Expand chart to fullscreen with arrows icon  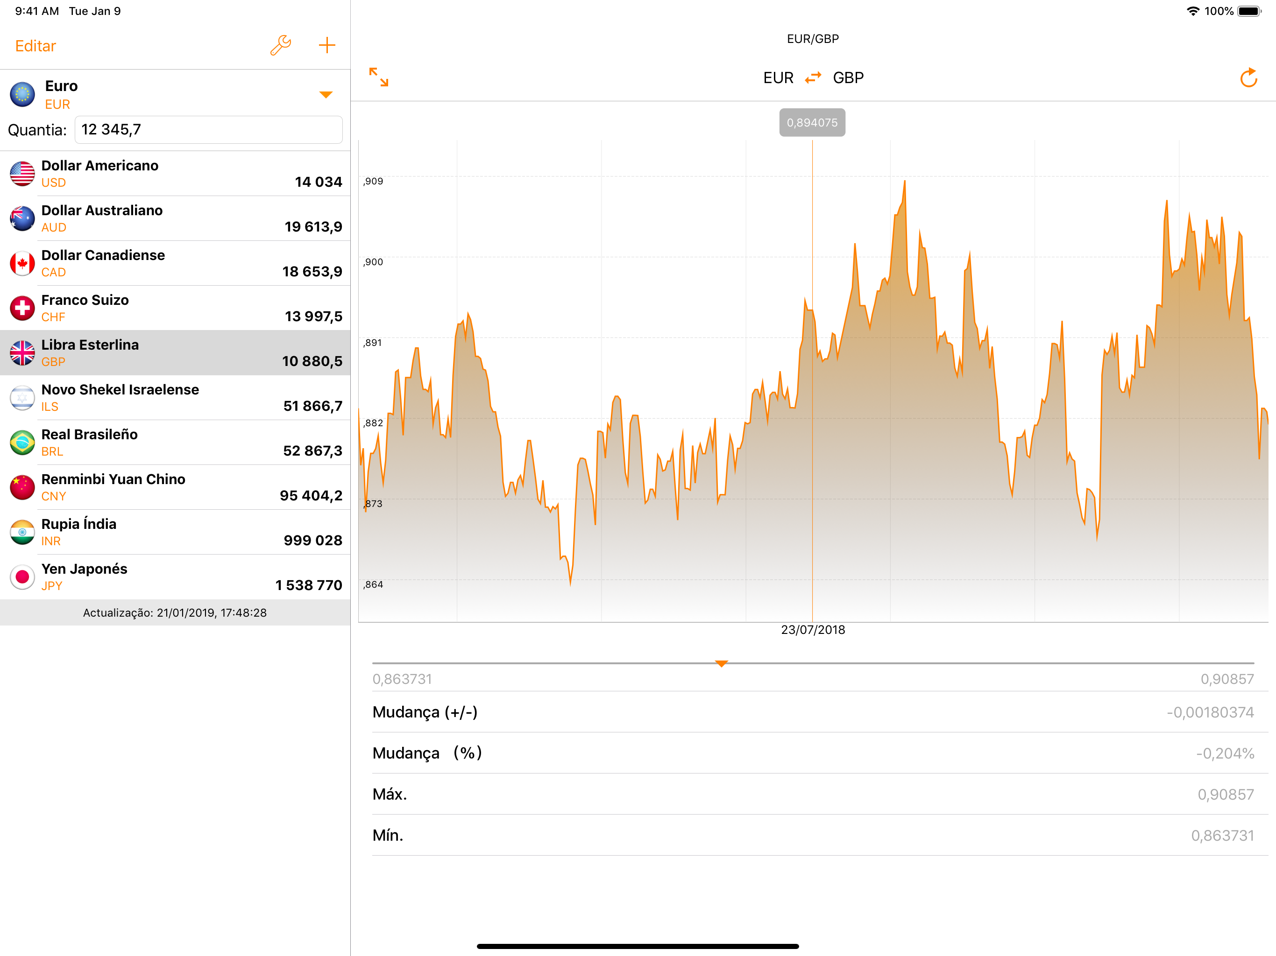coord(378,77)
